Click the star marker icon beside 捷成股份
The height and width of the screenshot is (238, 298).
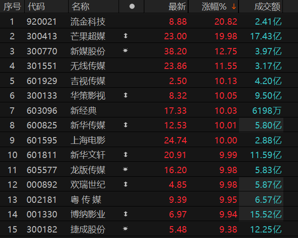point(125,229)
